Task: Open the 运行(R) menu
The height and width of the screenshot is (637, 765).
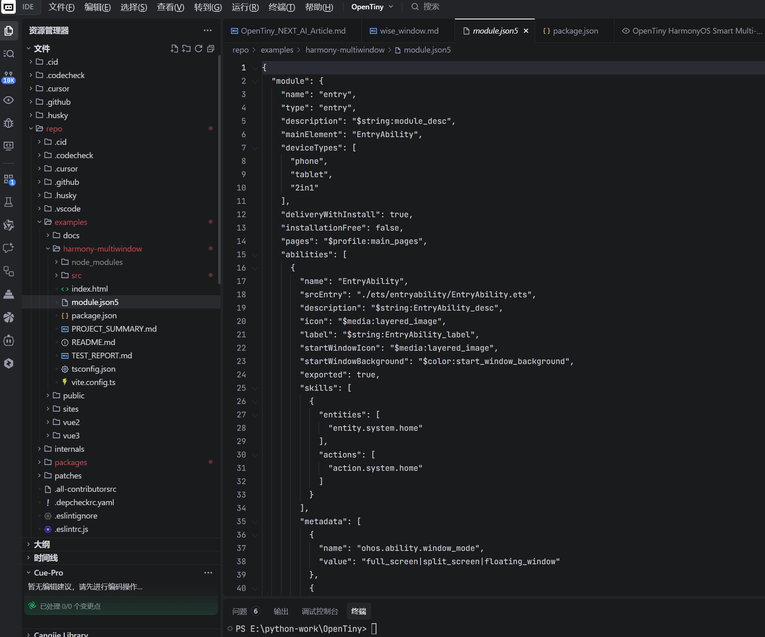Action: pyautogui.click(x=245, y=7)
